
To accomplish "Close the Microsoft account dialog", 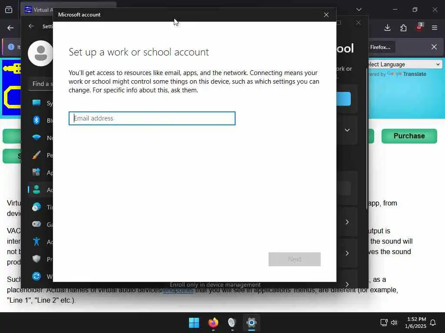I will point(326,15).
